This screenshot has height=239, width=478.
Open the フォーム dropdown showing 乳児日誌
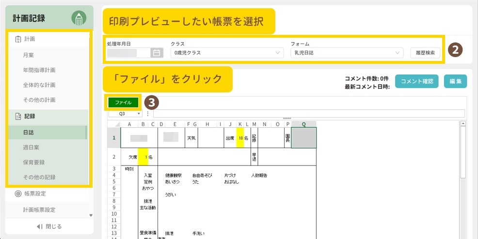pyautogui.click(x=347, y=53)
